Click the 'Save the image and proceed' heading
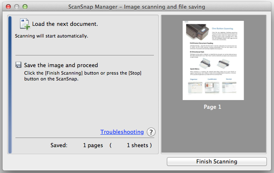The width and height of the screenshot is (274, 173). pos(61,65)
